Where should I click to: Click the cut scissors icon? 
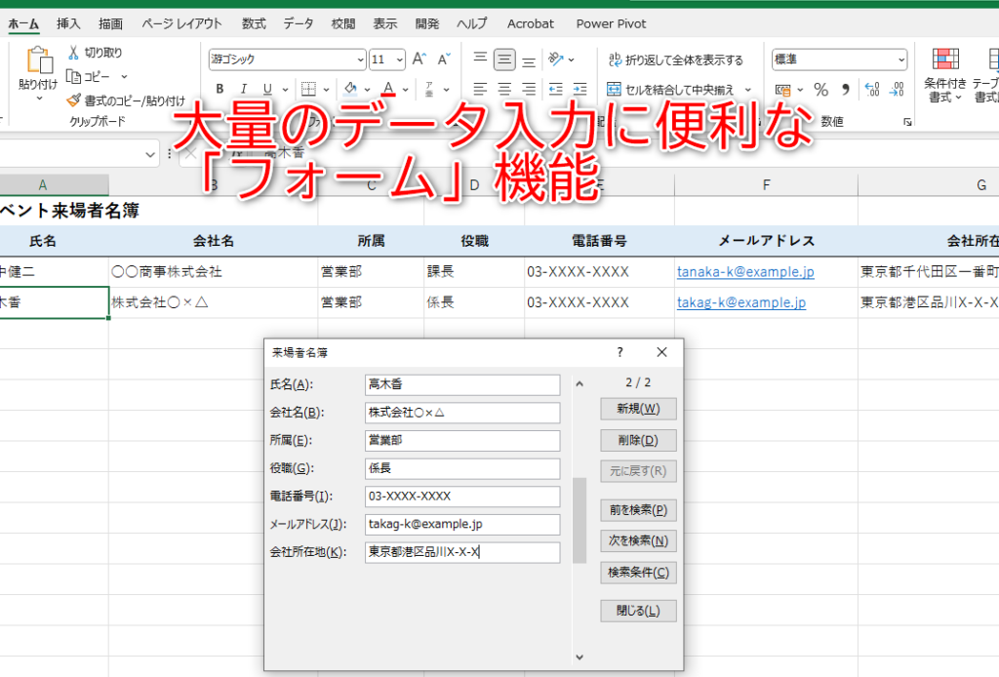[74, 53]
